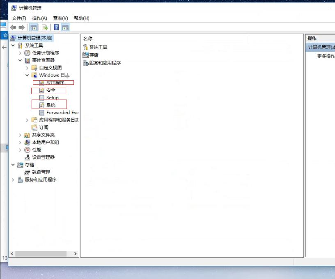Viewport: 335px width, 279px height.
Task: Click the 设备管理器 icon
Action: pyautogui.click(x=27, y=157)
